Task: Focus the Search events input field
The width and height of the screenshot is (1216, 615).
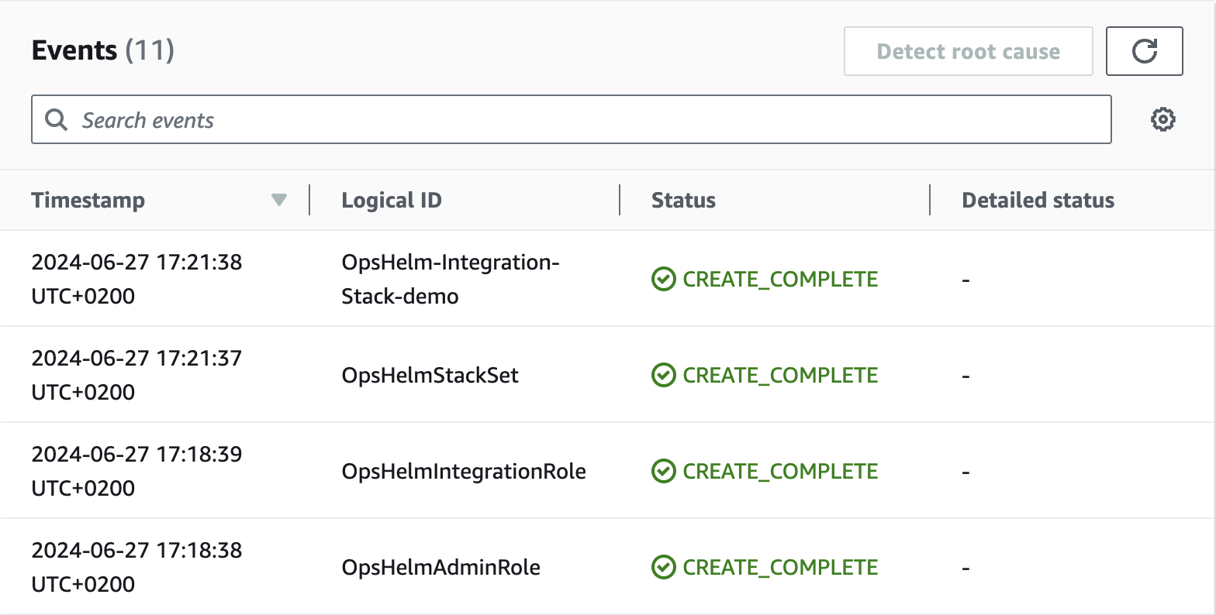Action: tap(571, 119)
